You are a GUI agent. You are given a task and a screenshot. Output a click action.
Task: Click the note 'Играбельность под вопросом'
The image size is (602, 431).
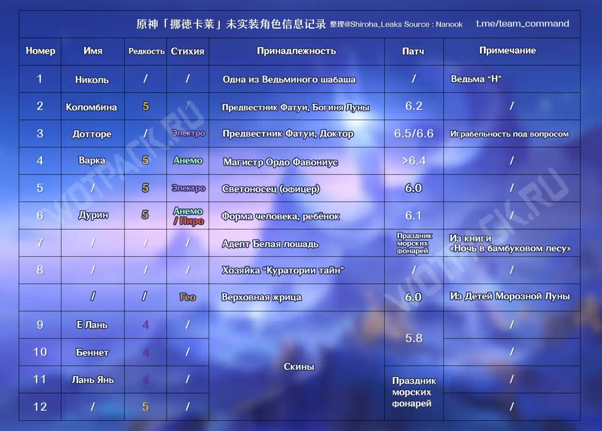pos(509,134)
